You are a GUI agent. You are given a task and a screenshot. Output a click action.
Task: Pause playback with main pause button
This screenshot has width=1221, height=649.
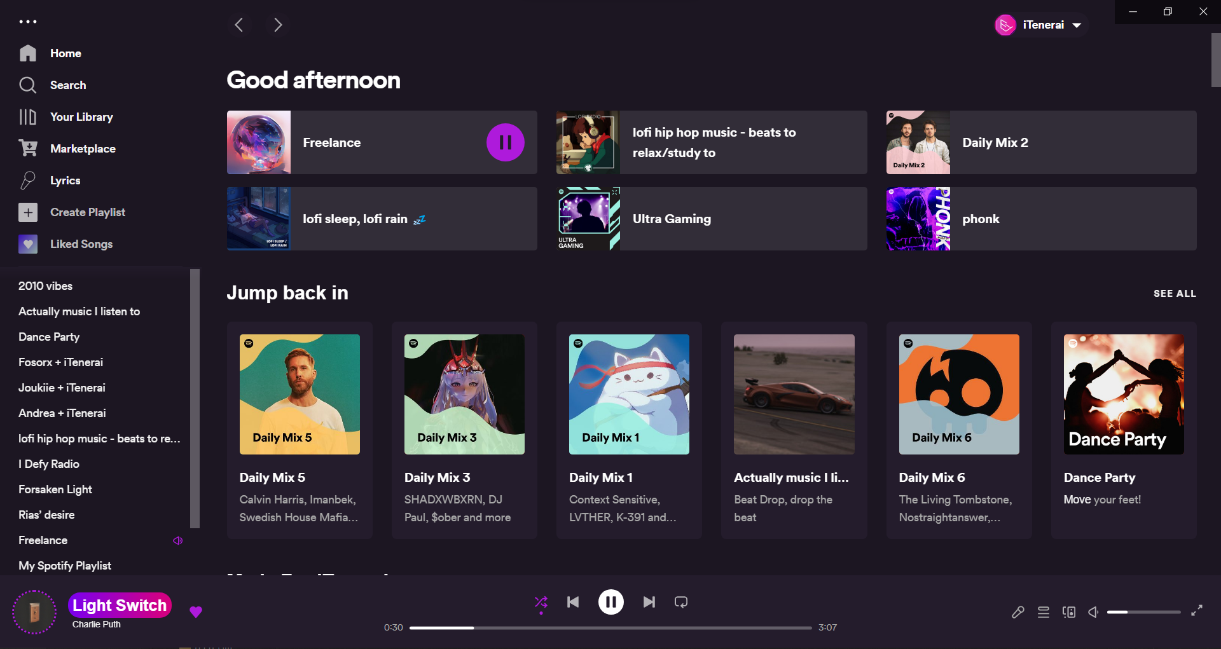[x=610, y=602]
